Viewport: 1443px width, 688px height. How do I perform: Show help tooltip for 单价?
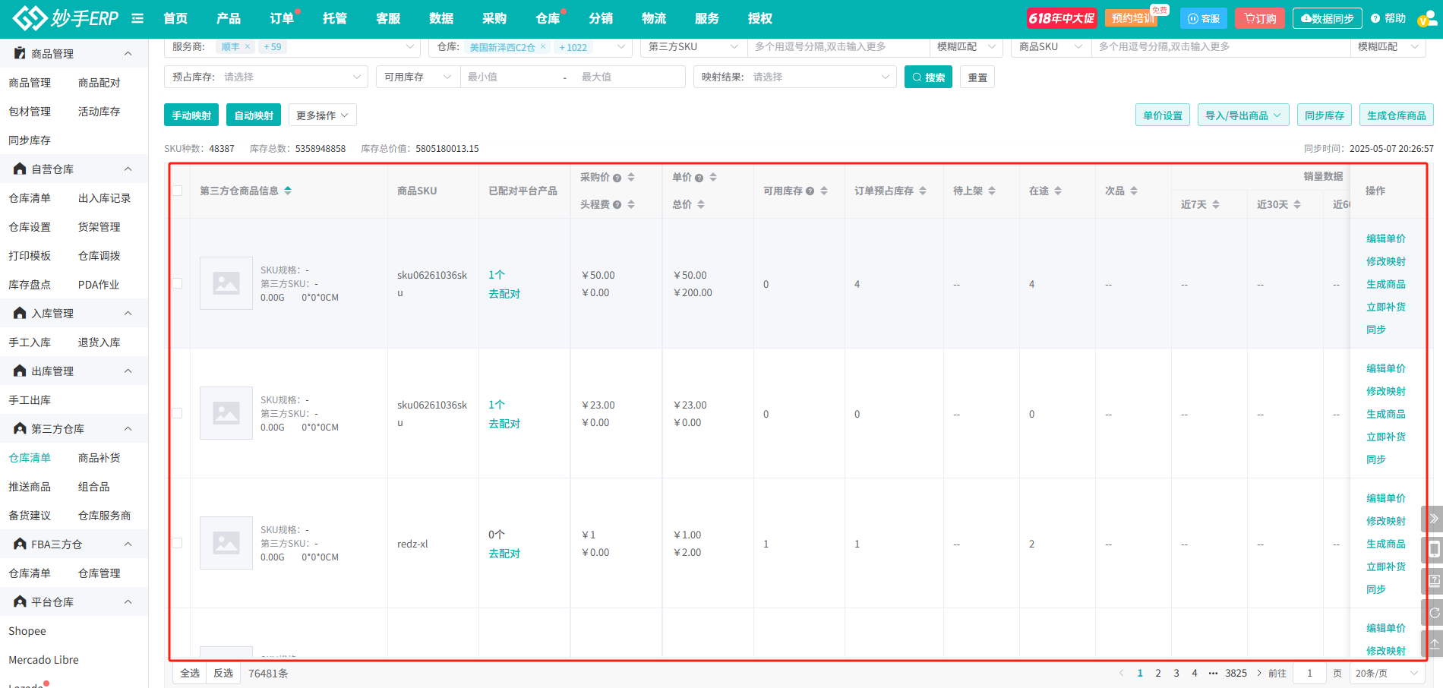(699, 178)
